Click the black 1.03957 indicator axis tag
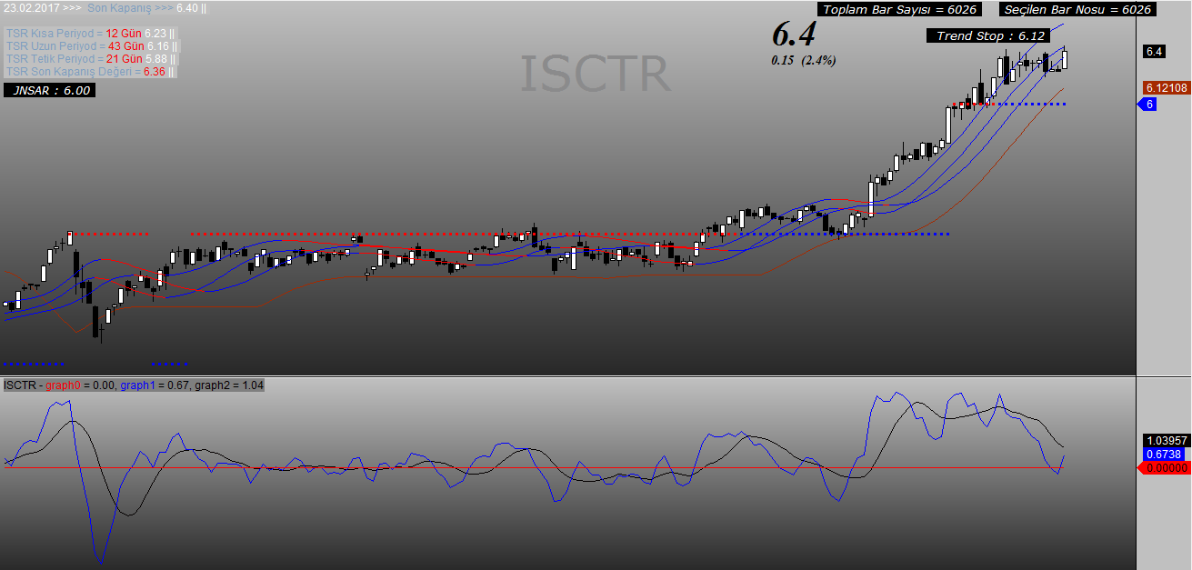 [1166, 440]
